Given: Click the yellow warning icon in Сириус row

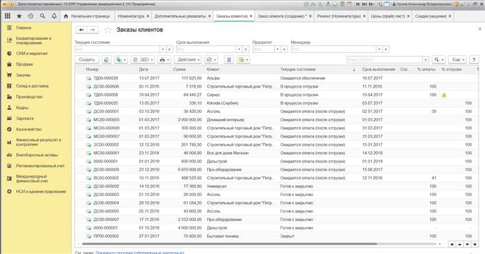Looking at the screenshot, I should [x=444, y=95].
